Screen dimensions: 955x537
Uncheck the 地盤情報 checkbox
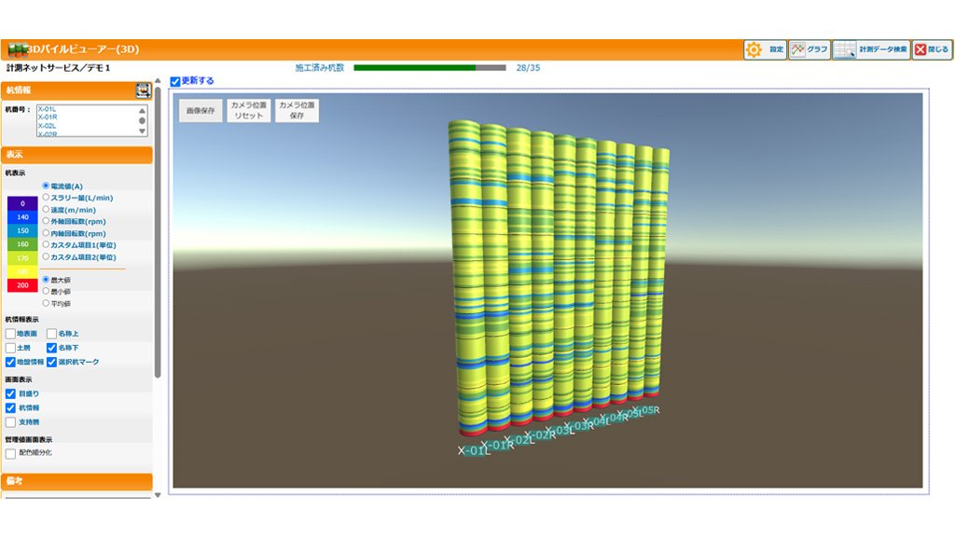click(x=10, y=362)
